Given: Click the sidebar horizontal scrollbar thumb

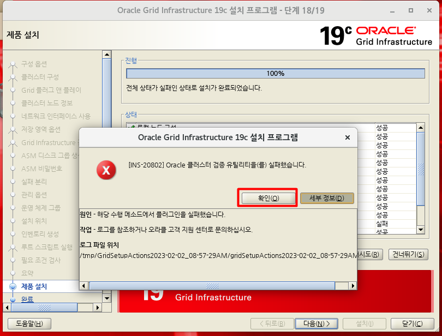Looking at the screenshot, I should [x=44, y=307].
